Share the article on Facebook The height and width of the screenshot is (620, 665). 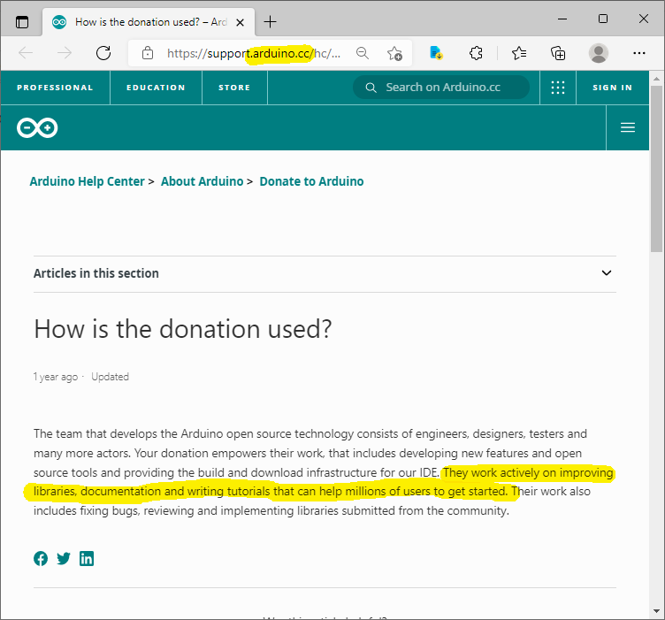click(41, 558)
